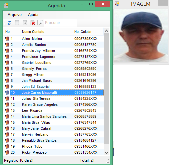The width and height of the screenshot is (169, 165).
Task: Click the contact photo in IMAGEM window
Action: click(141, 36)
